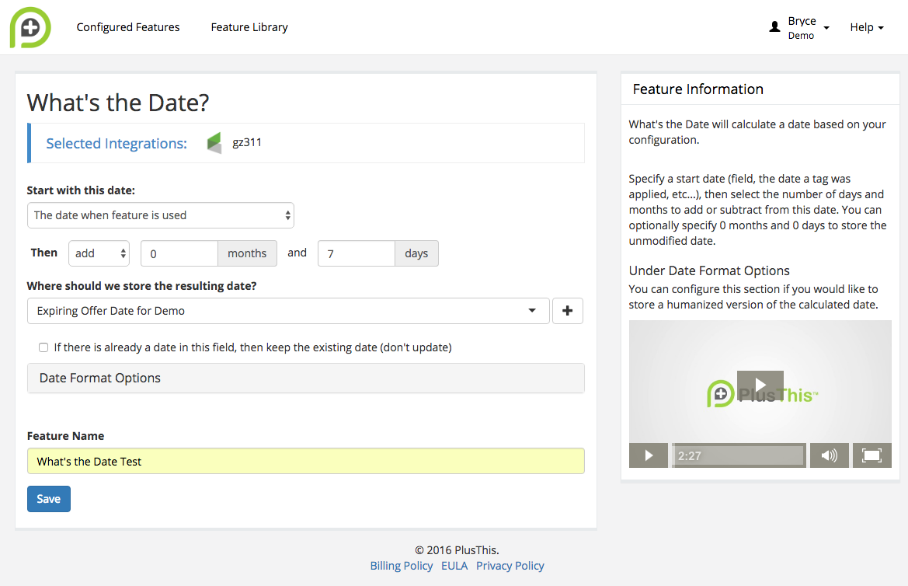
Task: Click the play icon in video control bar
Action: (649, 455)
